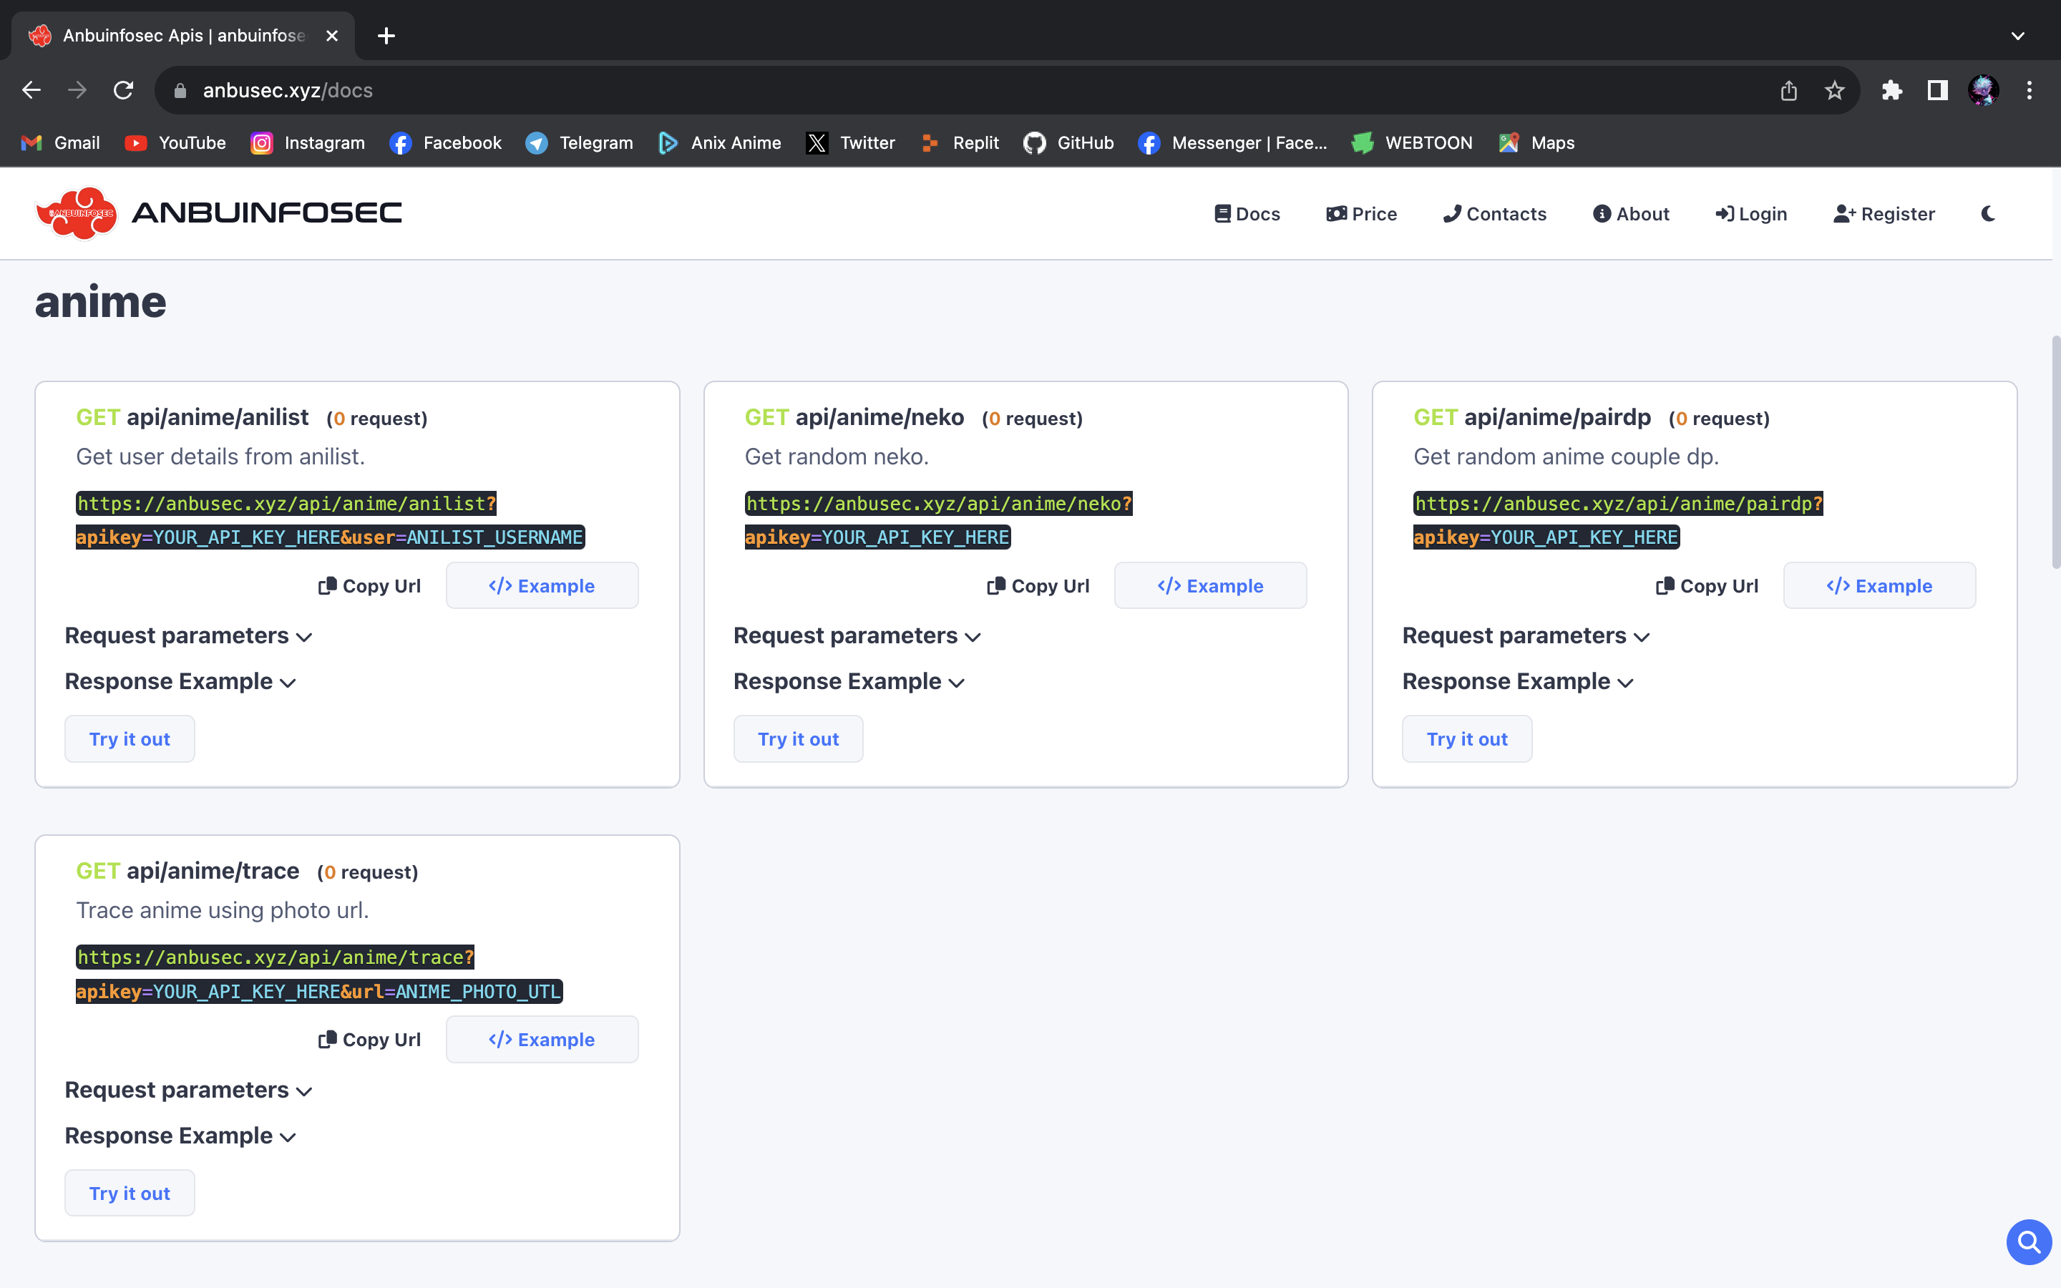Try it out on anilist endpoint
Image resolution: width=2061 pixels, height=1288 pixels.
130,738
